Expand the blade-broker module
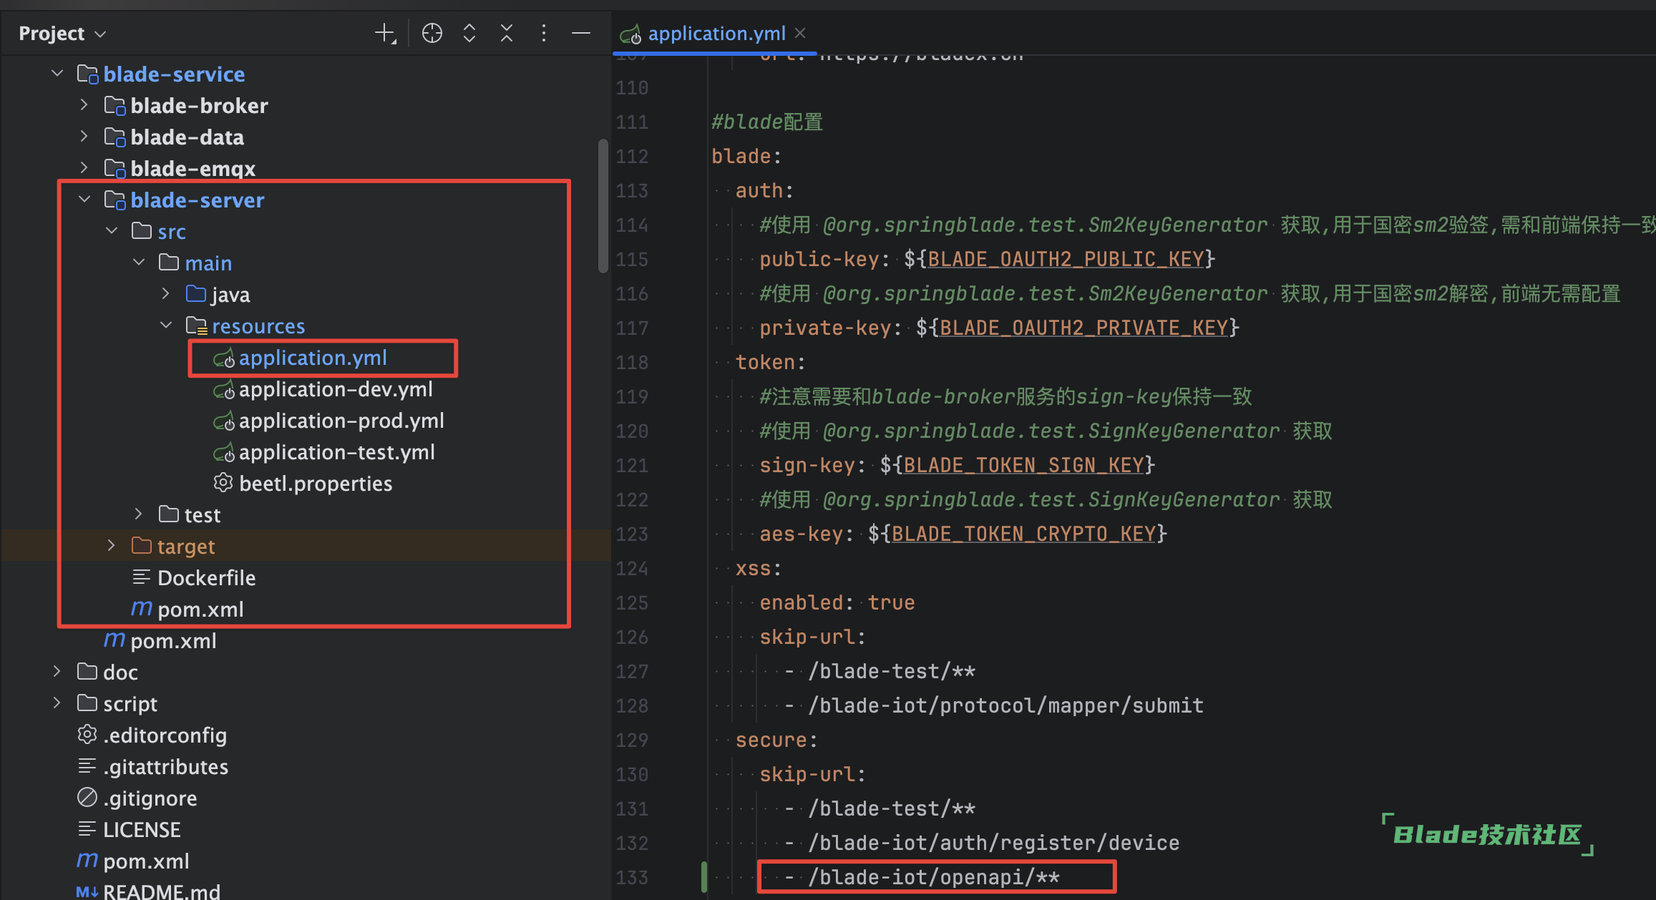Image resolution: width=1656 pixels, height=900 pixels. pyautogui.click(x=84, y=105)
